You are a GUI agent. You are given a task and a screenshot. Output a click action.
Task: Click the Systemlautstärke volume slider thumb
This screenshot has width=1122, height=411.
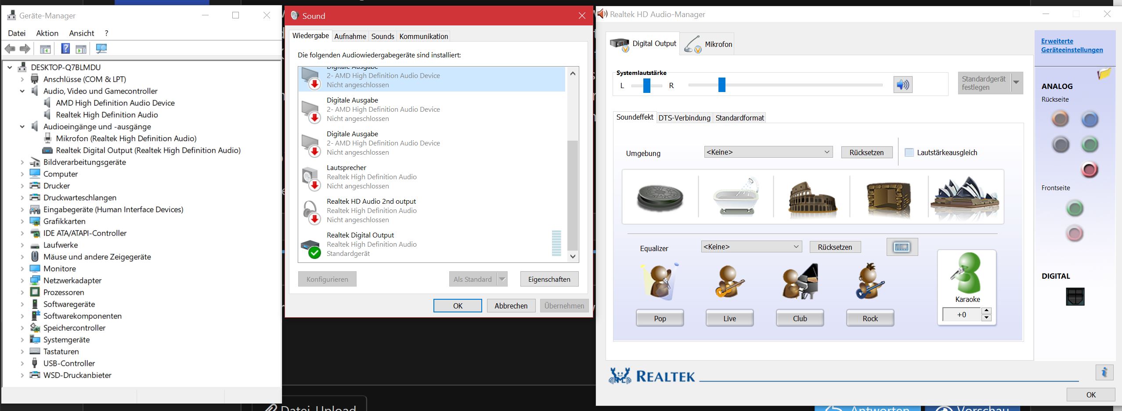pos(722,85)
